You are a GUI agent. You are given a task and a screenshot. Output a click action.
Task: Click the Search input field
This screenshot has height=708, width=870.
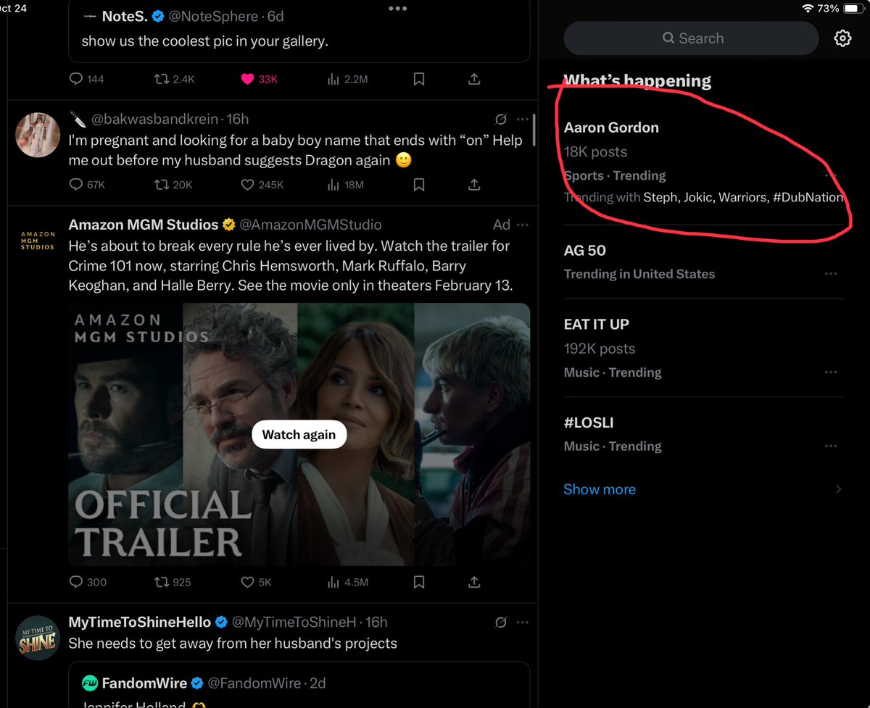691,38
